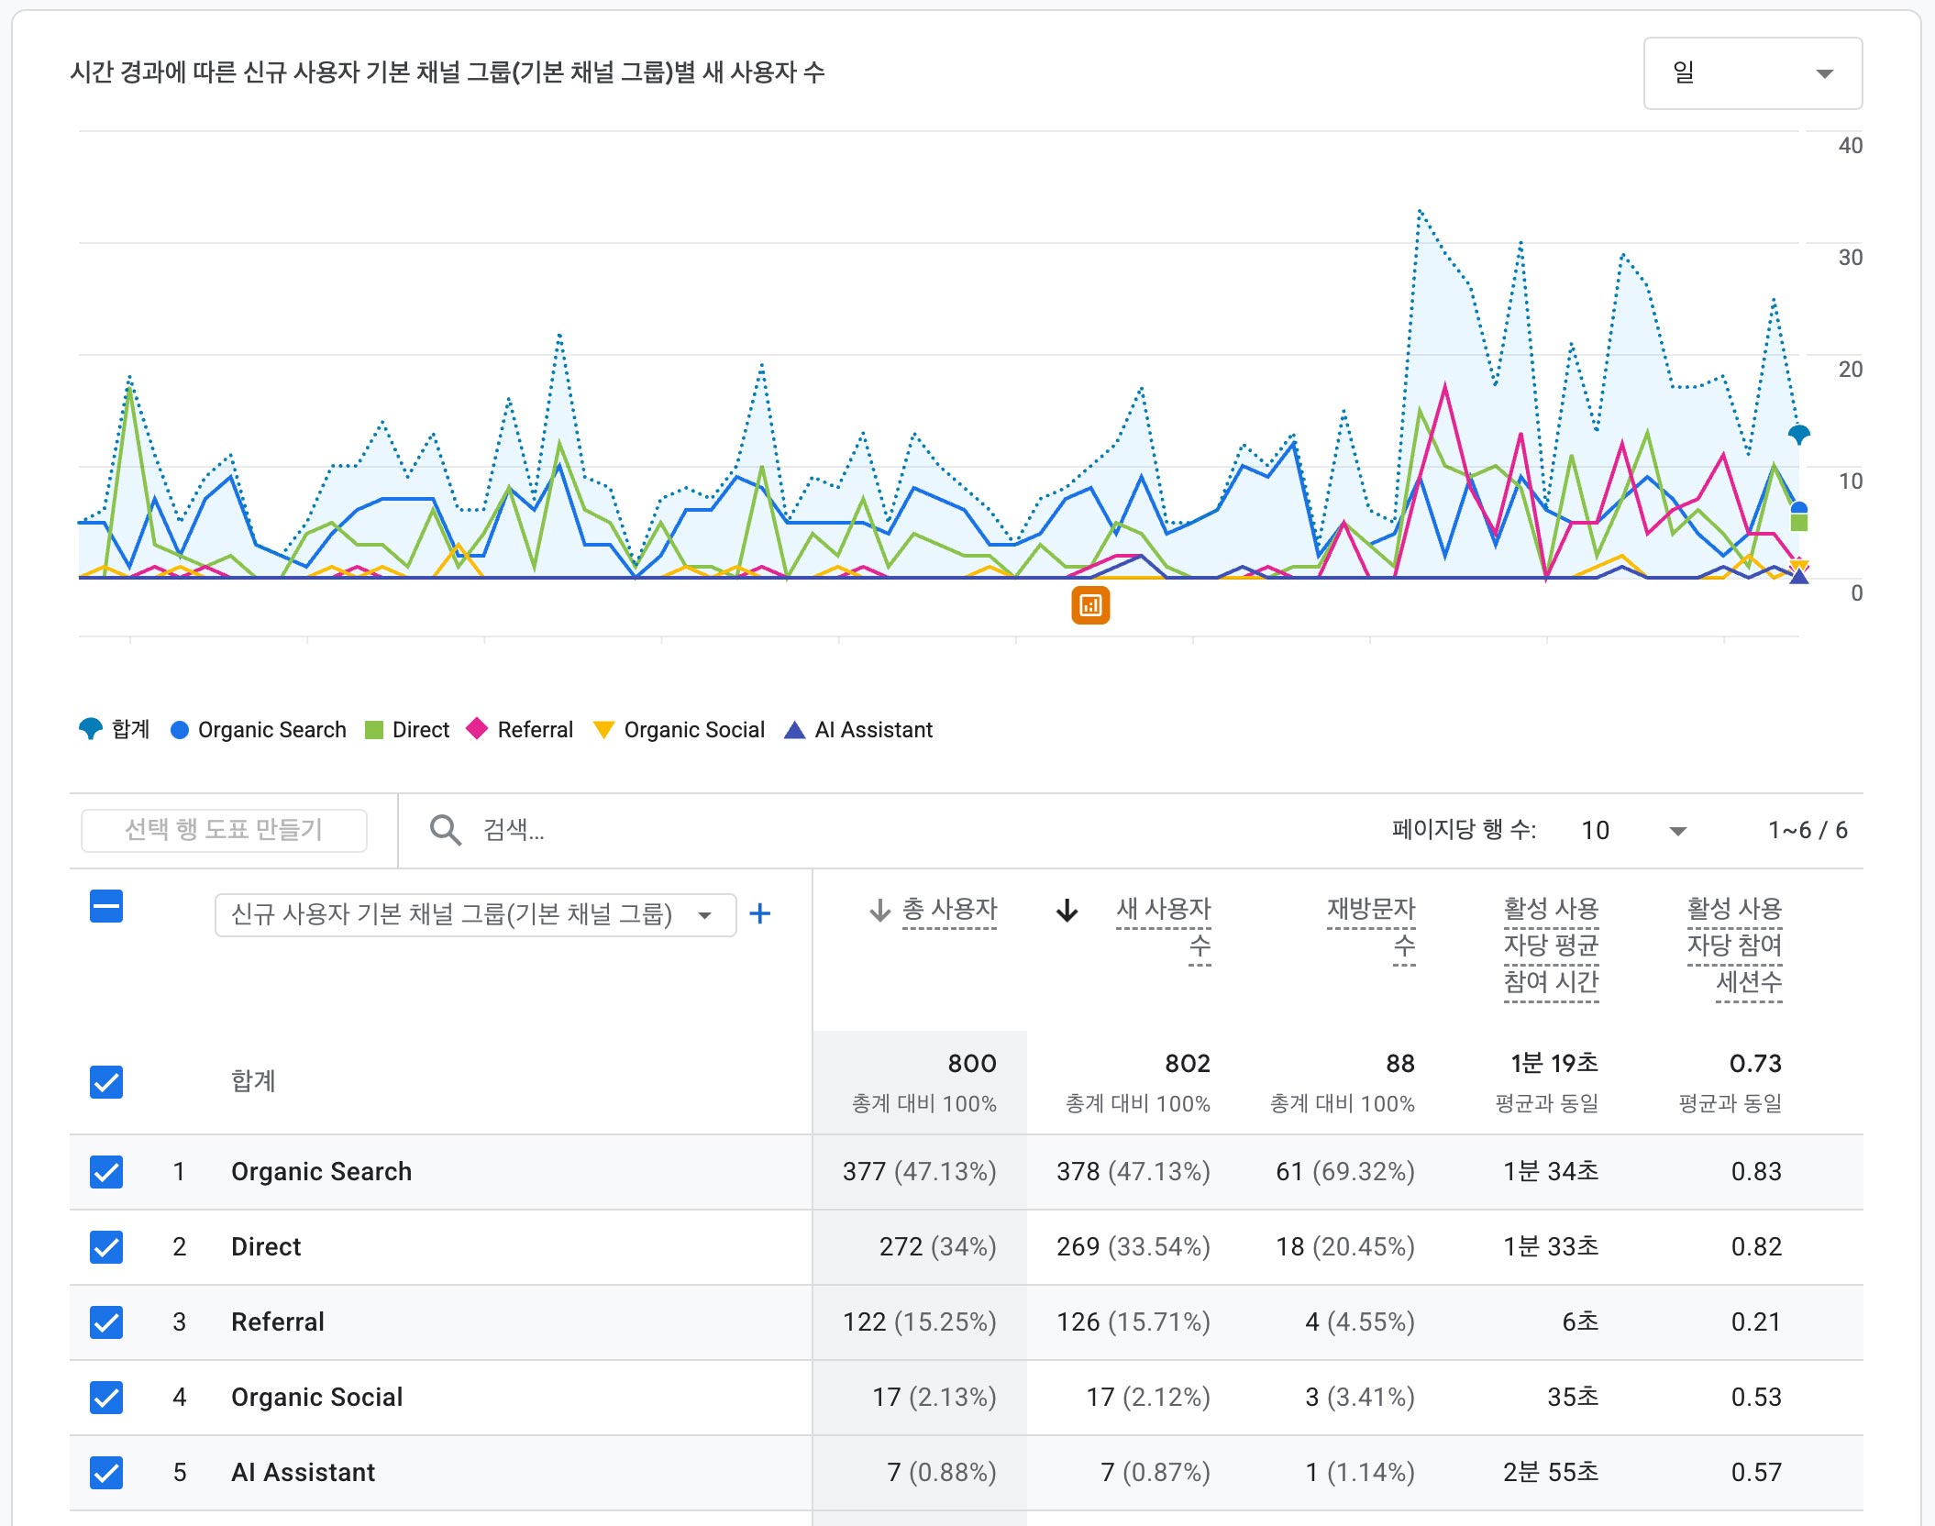
Task: Click the Organic Search row label
Action: [321, 1172]
